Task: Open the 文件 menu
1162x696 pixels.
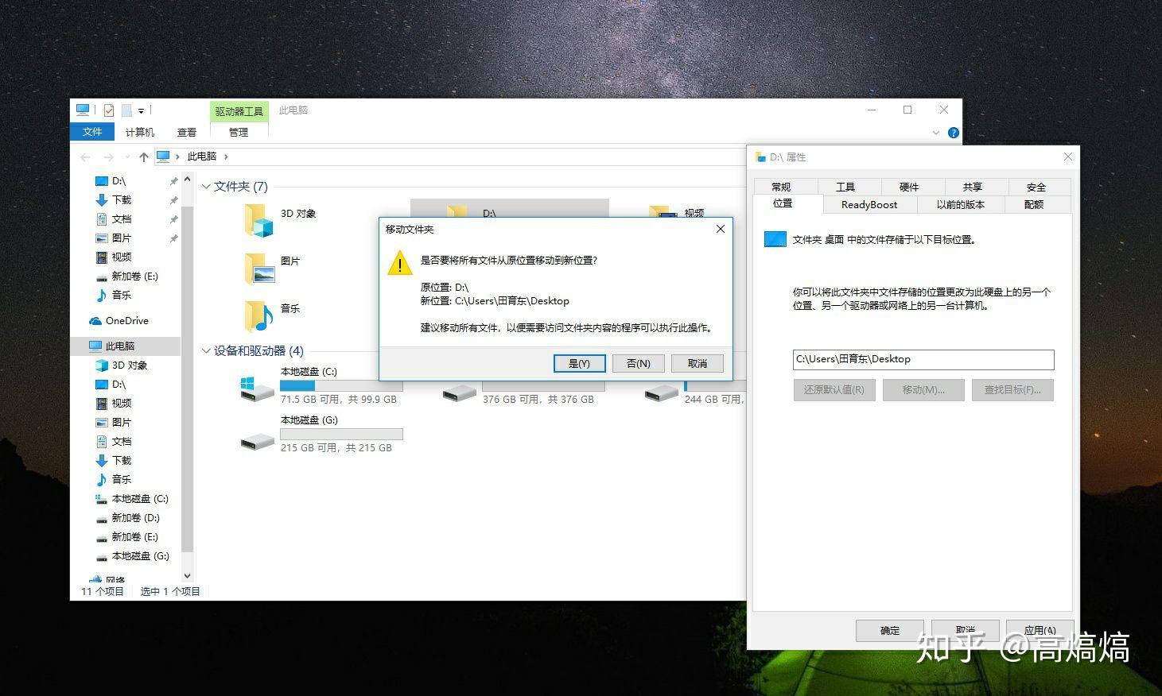Action: pos(92,131)
